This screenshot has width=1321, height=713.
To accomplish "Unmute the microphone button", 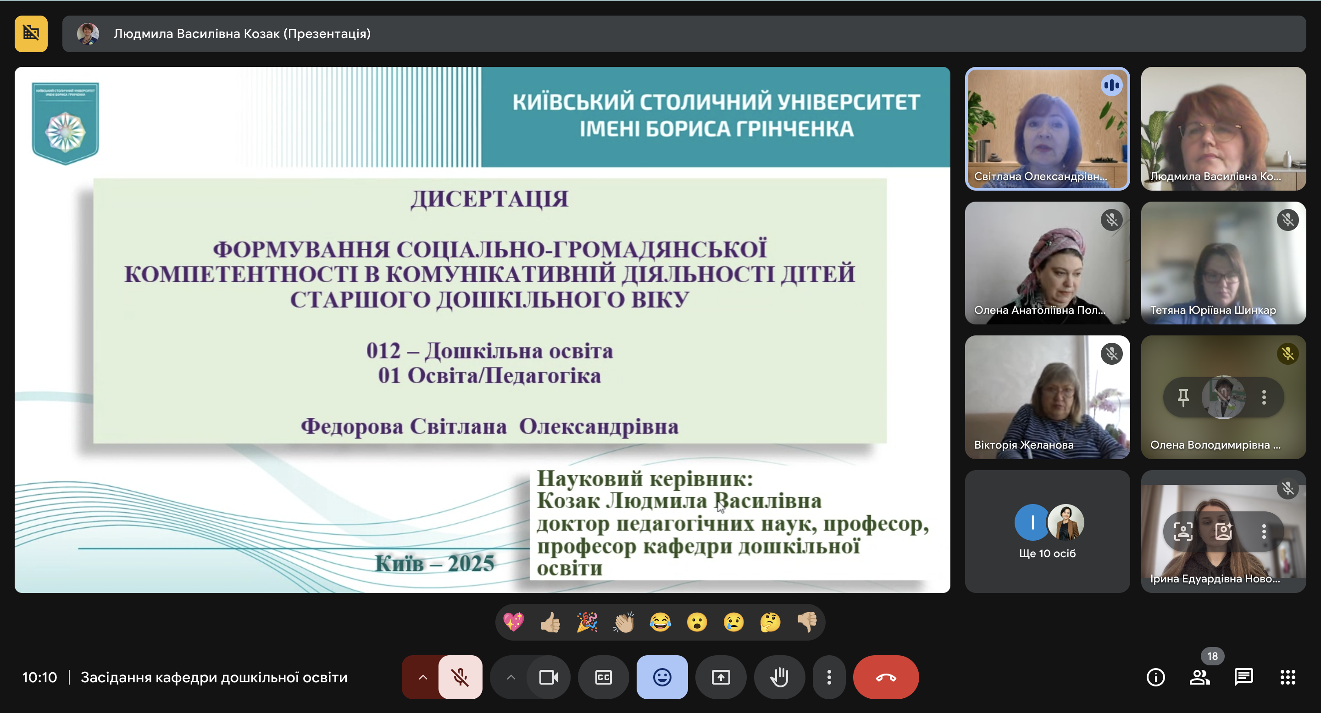I will [460, 677].
